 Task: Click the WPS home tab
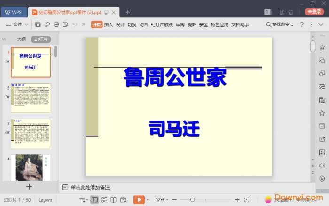click(14, 12)
